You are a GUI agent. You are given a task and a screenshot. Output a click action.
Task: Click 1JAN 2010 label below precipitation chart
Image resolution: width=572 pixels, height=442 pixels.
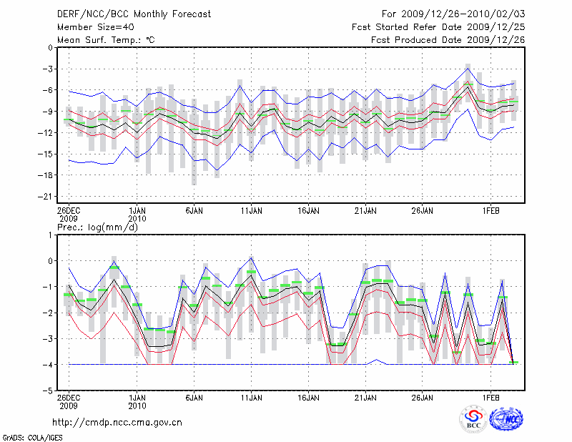(x=137, y=401)
